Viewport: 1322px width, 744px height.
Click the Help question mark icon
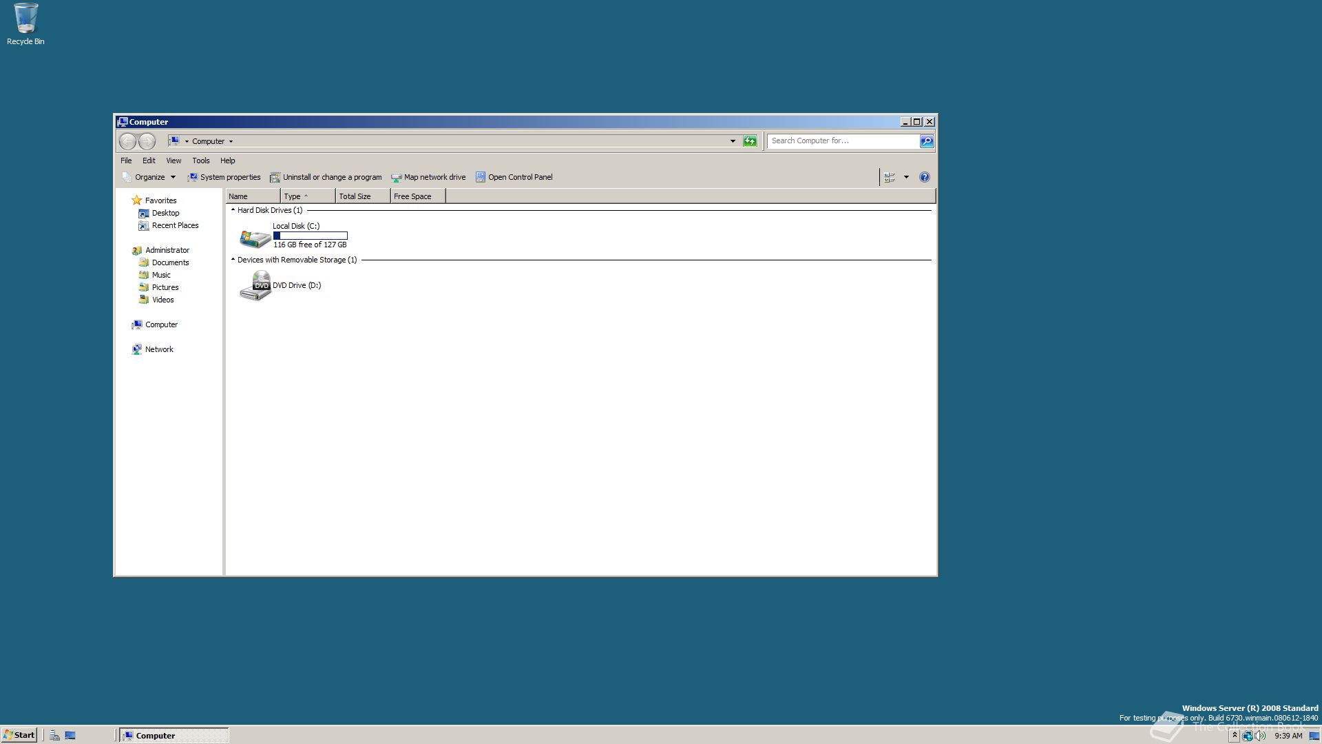point(924,177)
